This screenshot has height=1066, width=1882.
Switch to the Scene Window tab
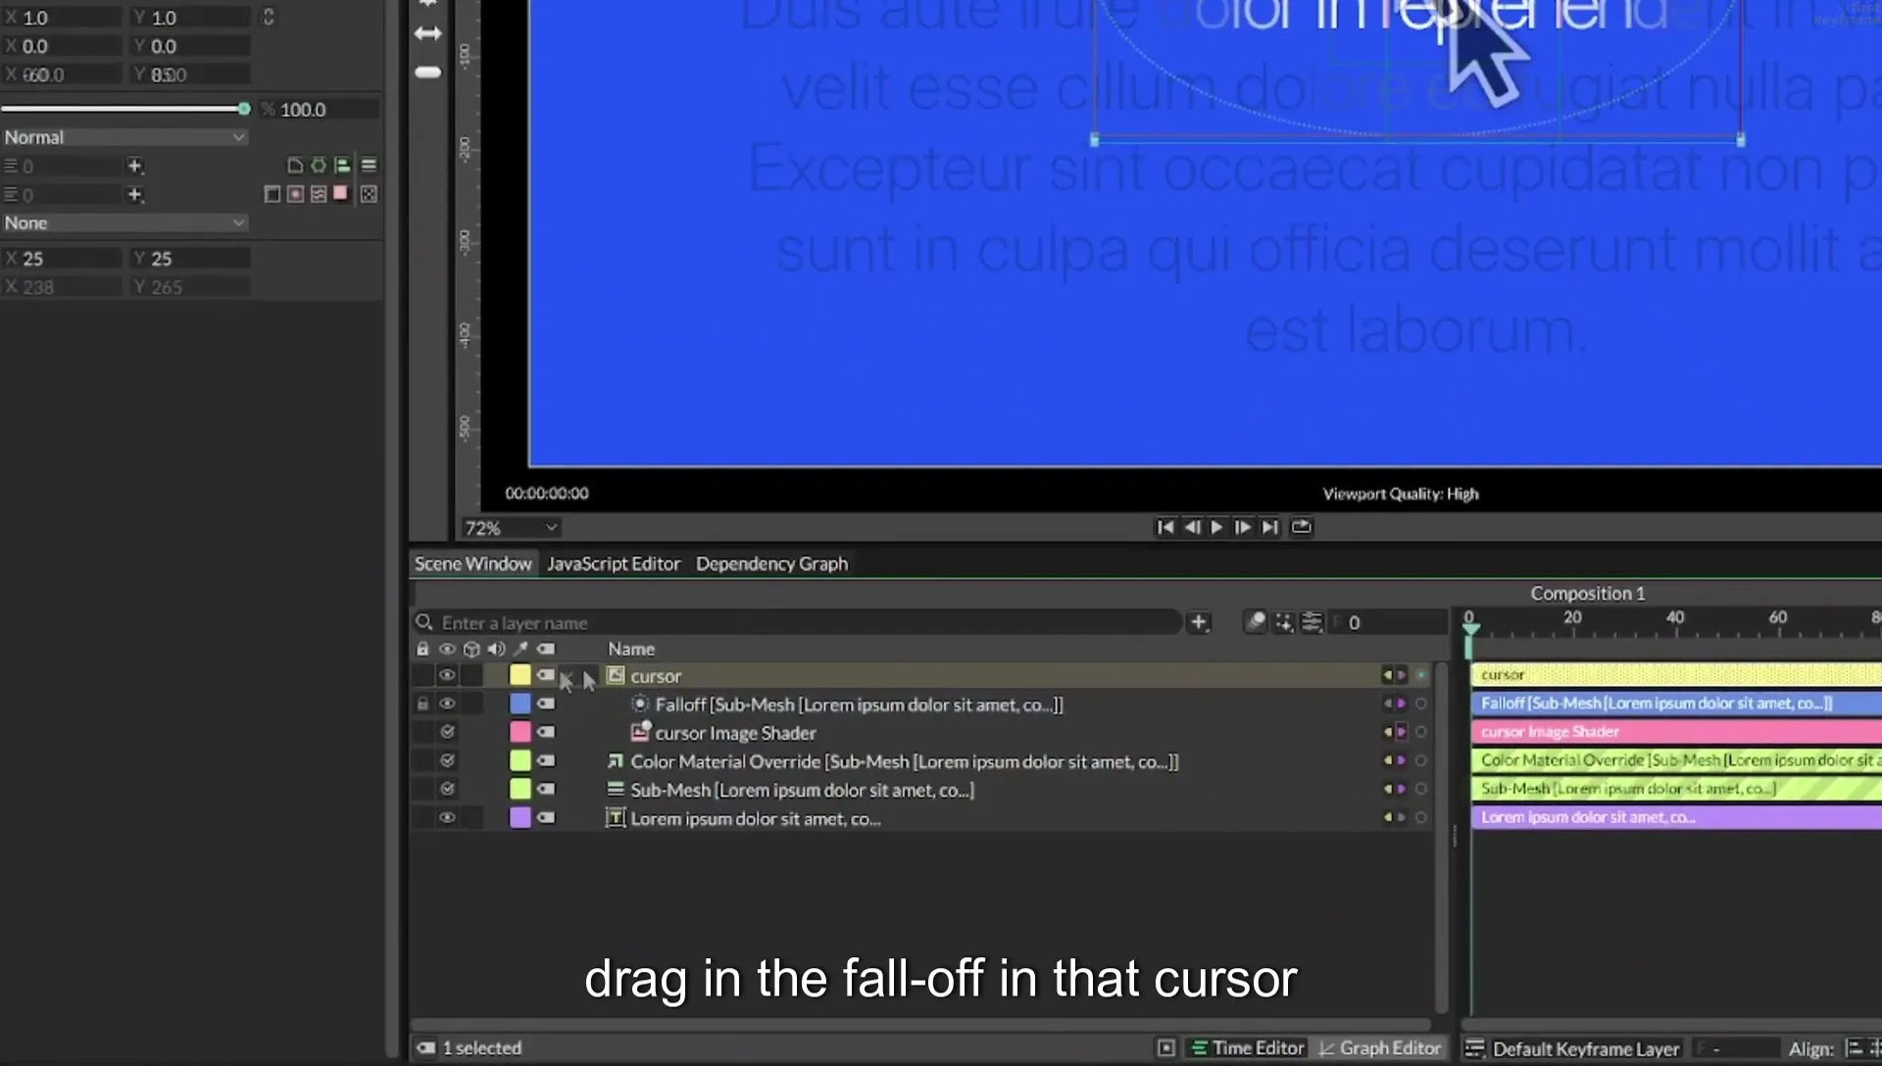pyautogui.click(x=472, y=563)
